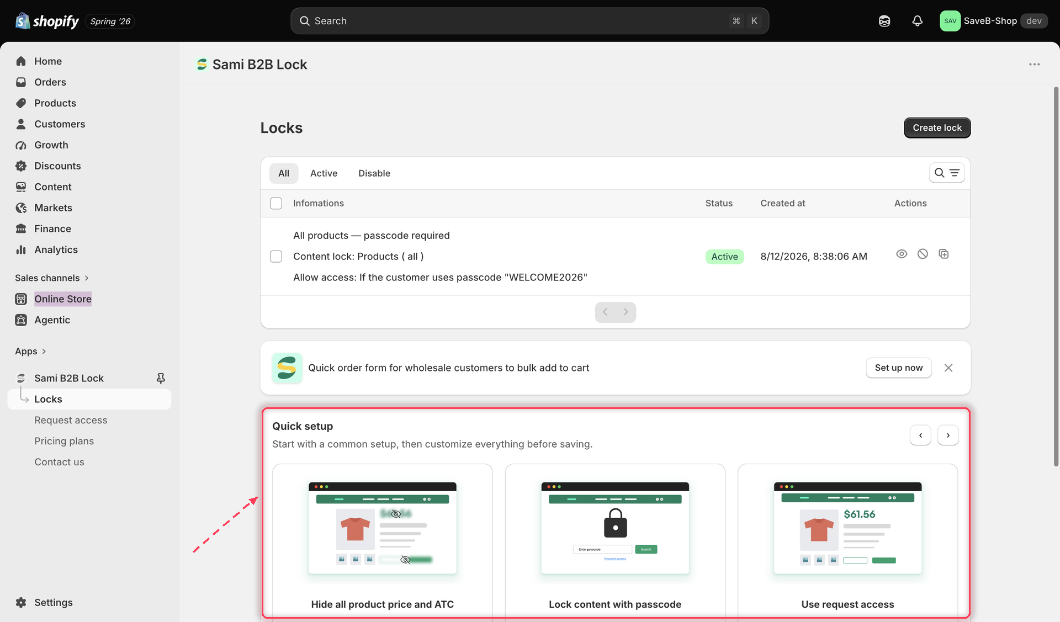
Task: Check the select-all header checkbox
Action: [x=276, y=204]
